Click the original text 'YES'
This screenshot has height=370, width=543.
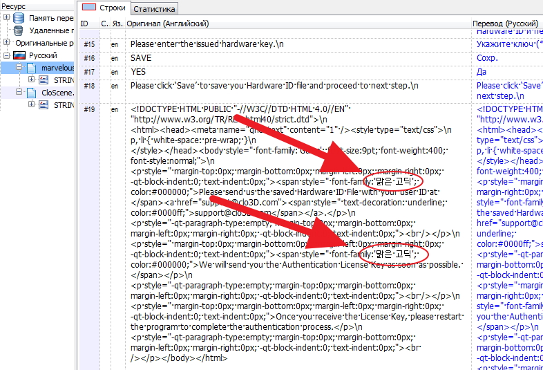point(138,72)
